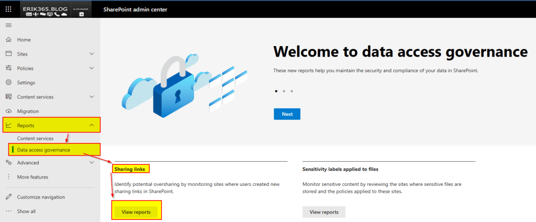Select the second carousel dot
Viewport: 536px width, 222px height.
pos(284,91)
